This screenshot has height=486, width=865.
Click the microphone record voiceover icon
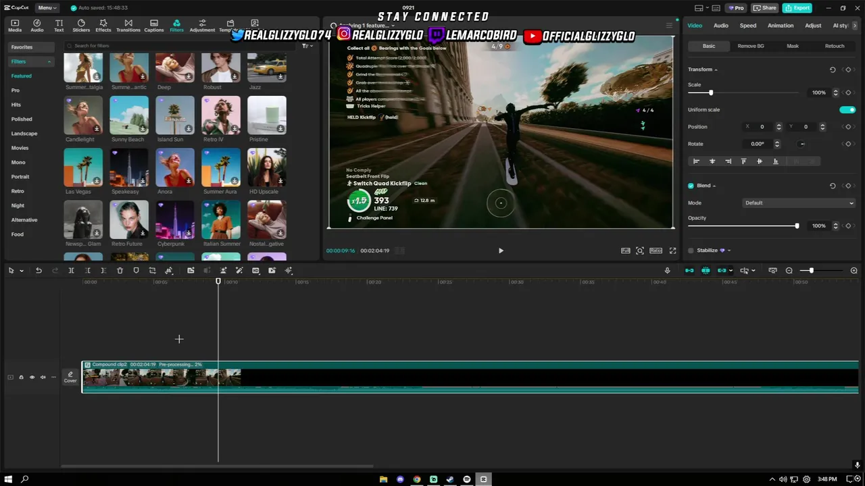point(667,271)
